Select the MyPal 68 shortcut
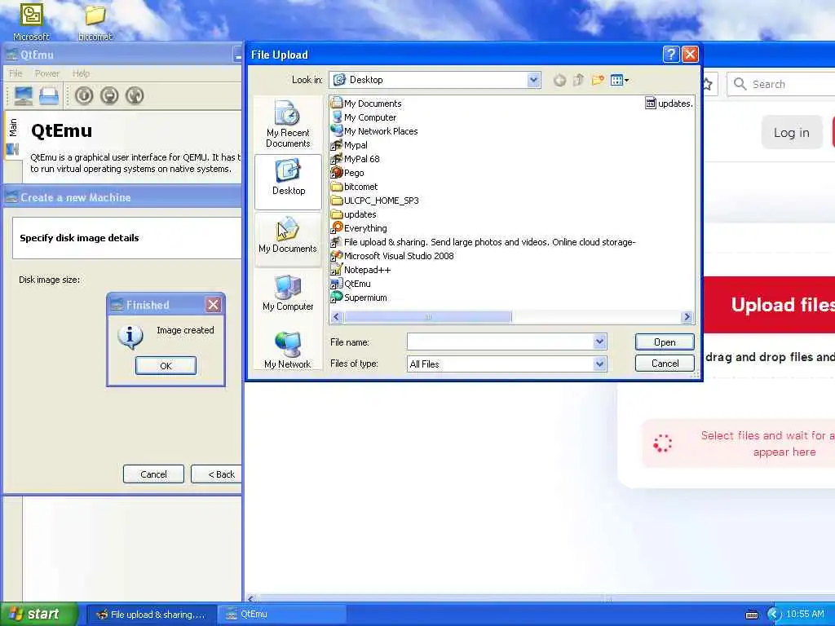835x626 pixels. pyautogui.click(x=356, y=159)
